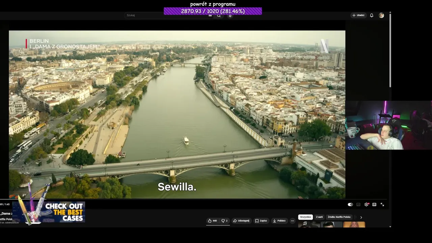432x243 pixels.
Task: Select the Wszystkie filter chip
Action: coord(305,217)
